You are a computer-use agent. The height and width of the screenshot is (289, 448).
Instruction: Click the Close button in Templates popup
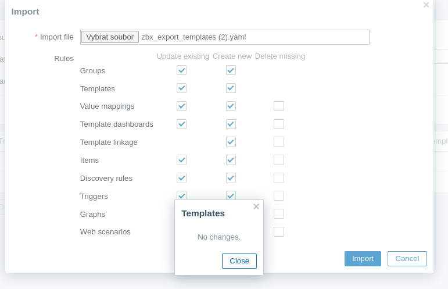[x=239, y=261]
